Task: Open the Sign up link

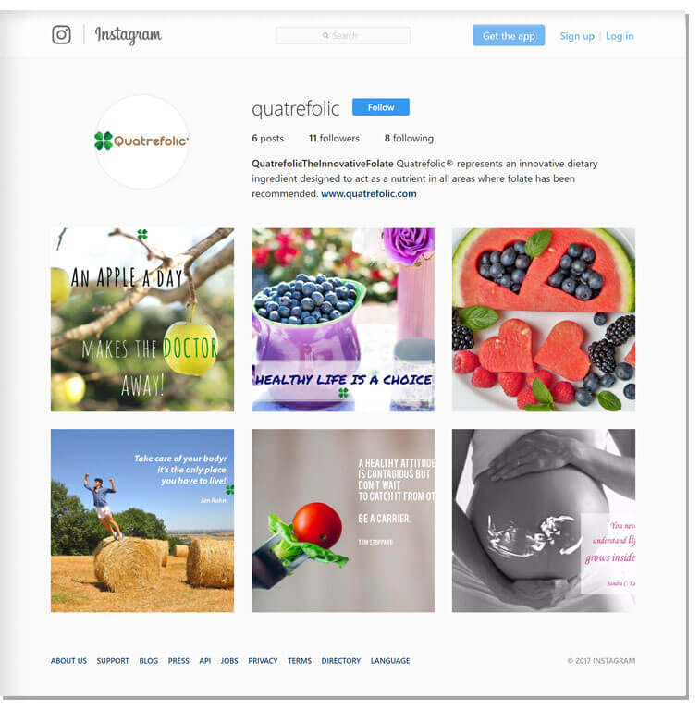Action: coord(576,36)
